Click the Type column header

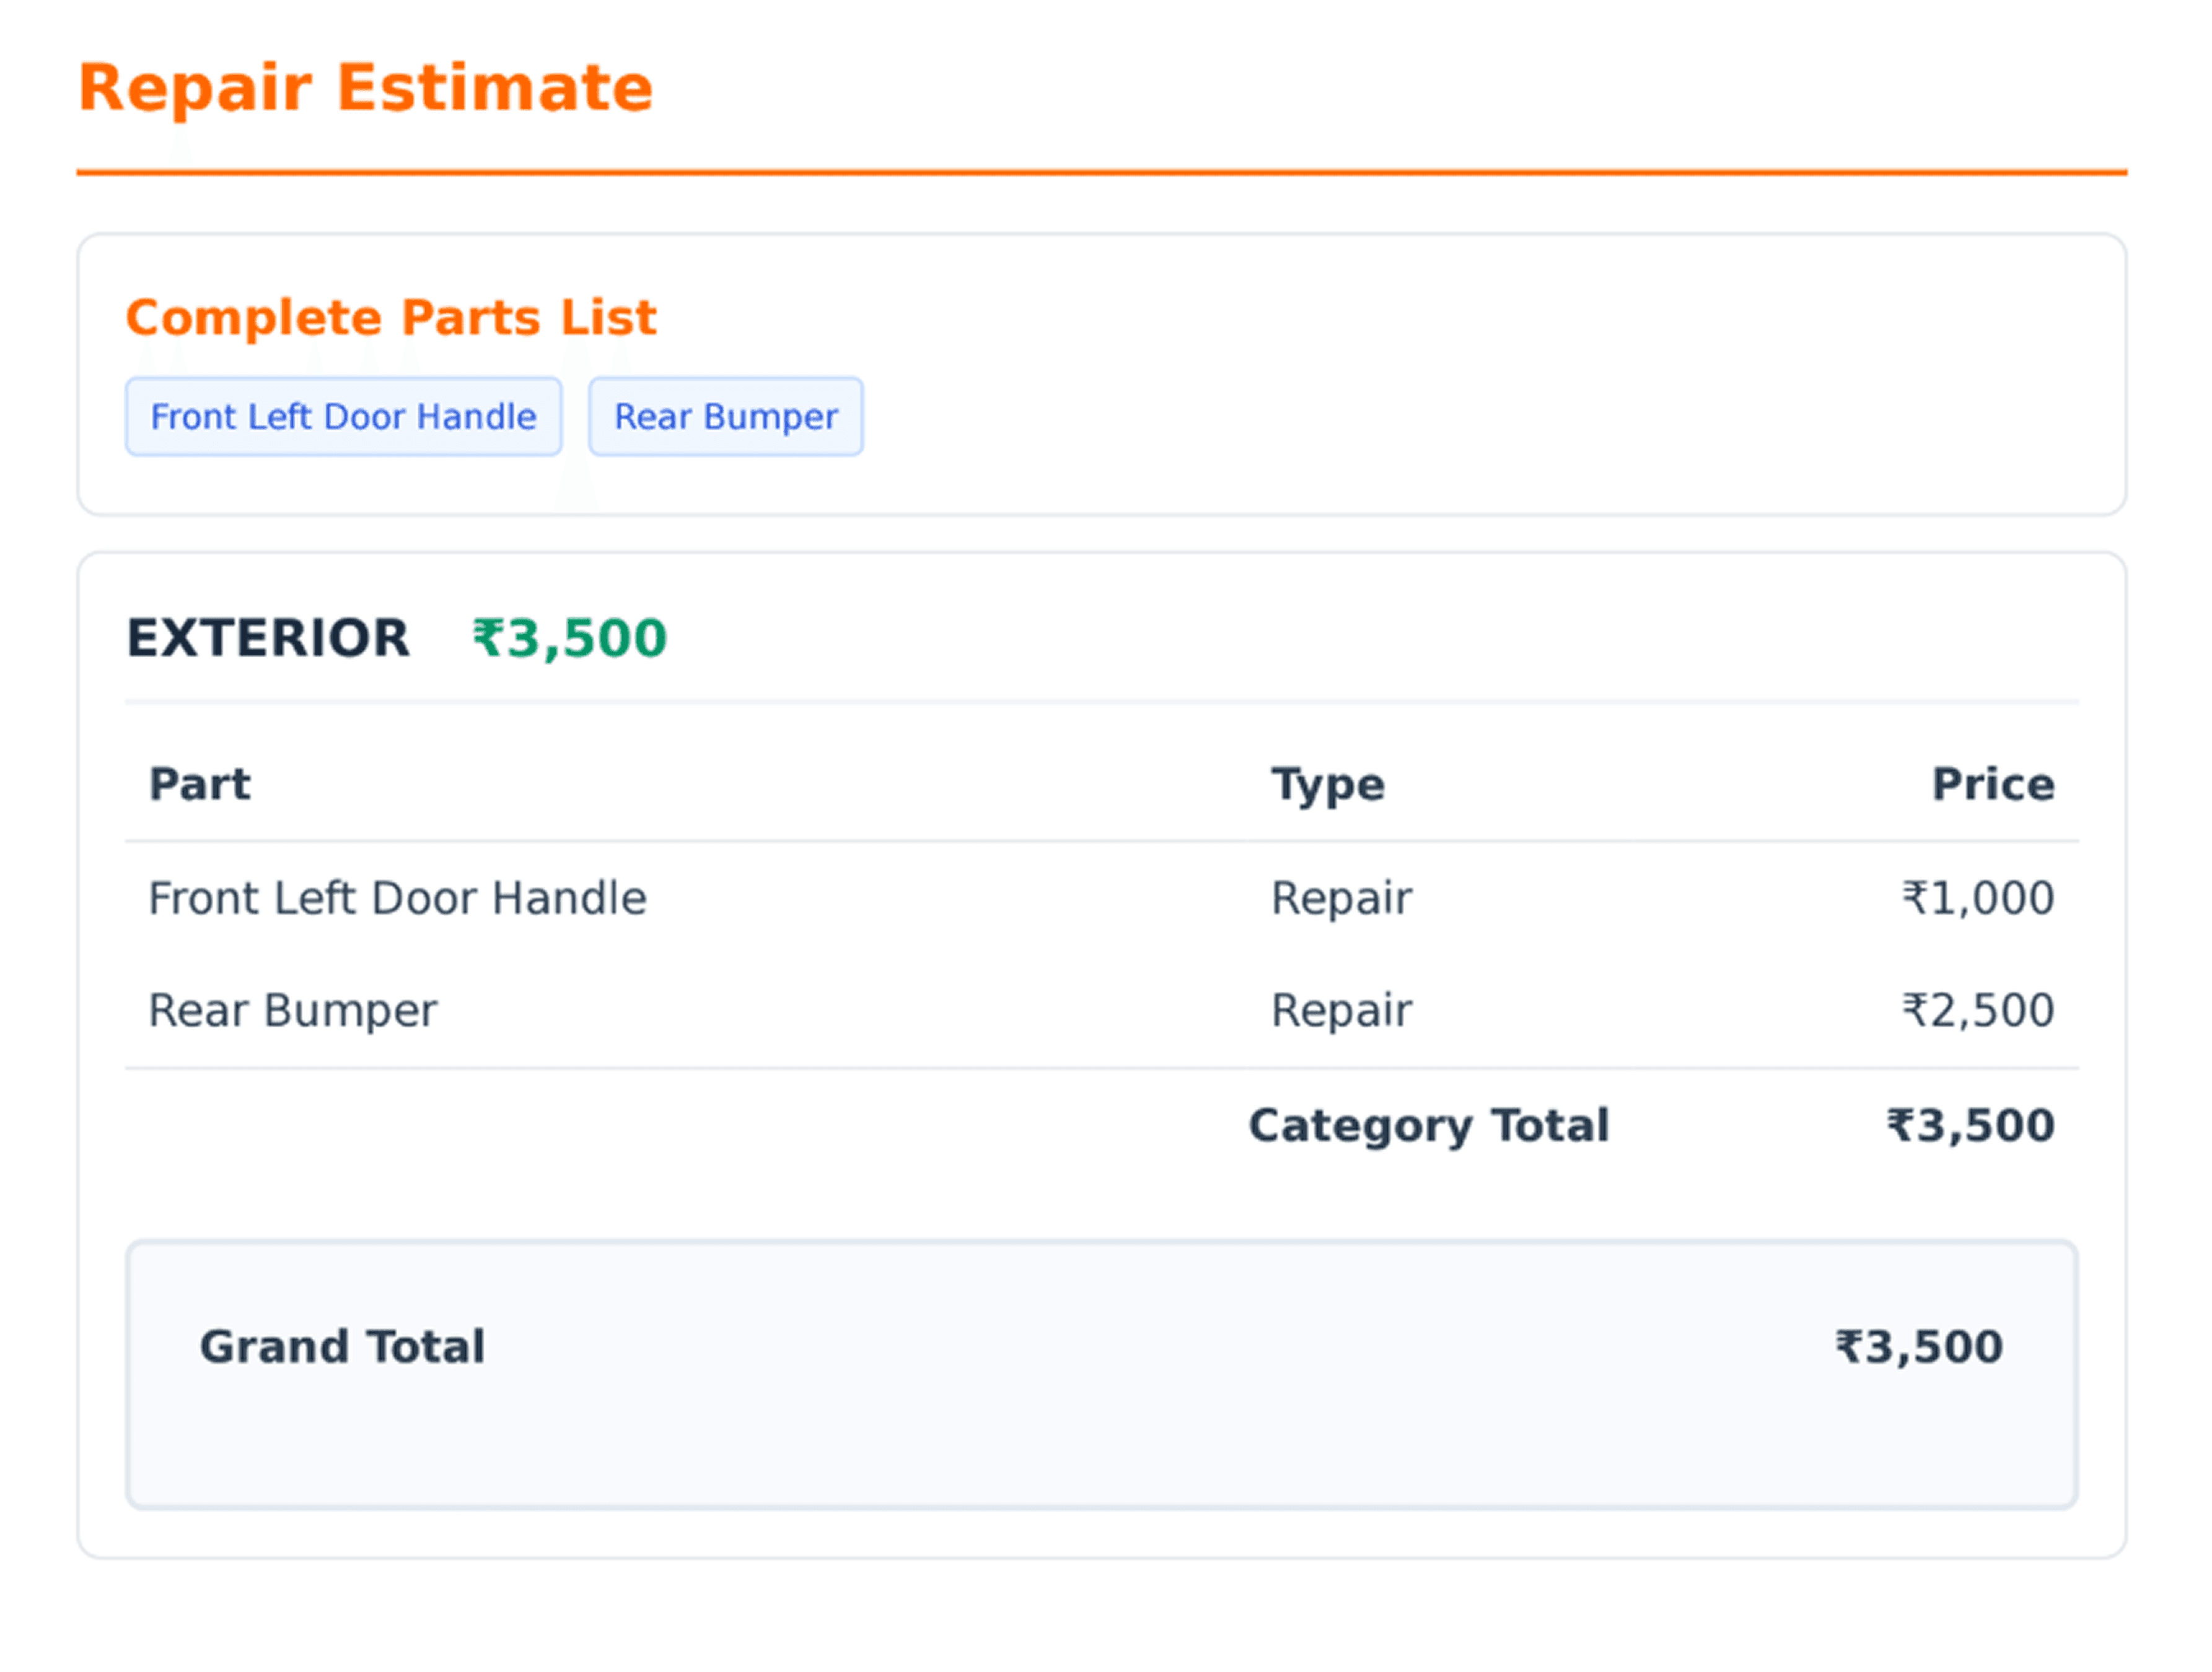click(1327, 785)
